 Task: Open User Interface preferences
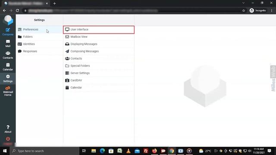click(99, 30)
